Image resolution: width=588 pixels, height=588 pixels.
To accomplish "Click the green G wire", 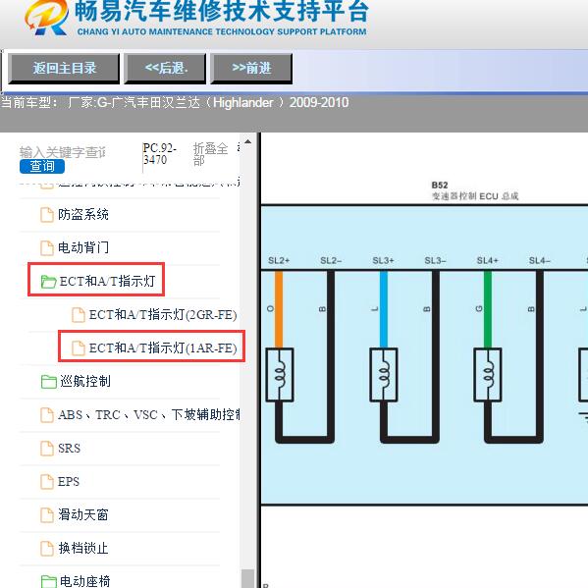I will coord(488,309).
